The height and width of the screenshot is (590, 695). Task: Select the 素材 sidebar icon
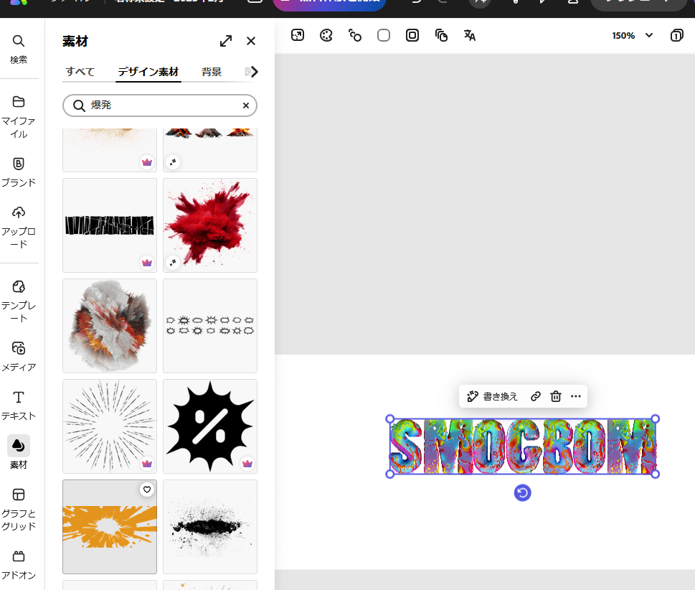click(19, 446)
